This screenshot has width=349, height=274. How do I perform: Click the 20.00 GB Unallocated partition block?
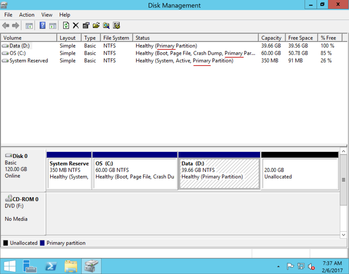pos(299,170)
